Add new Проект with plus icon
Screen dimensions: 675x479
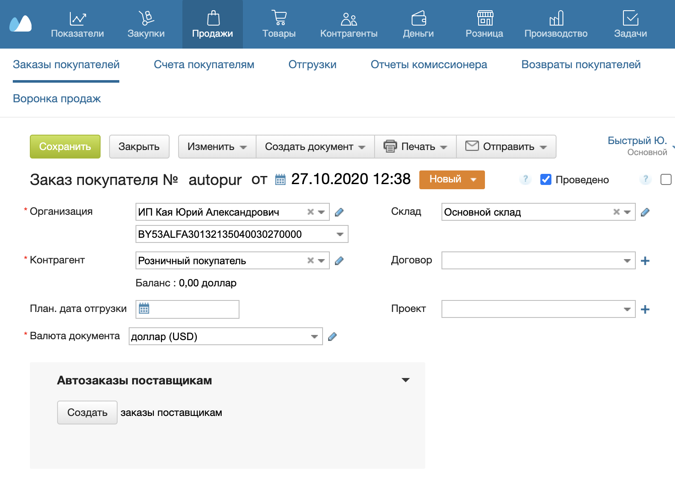[x=645, y=309]
